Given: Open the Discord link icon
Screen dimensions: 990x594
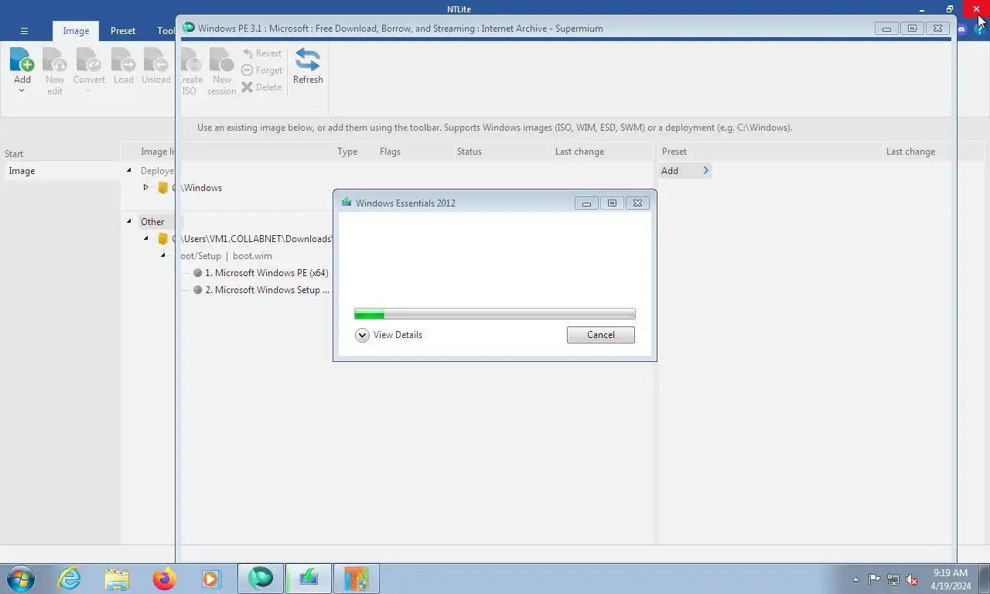Looking at the screenshot, I should (962, 30).
